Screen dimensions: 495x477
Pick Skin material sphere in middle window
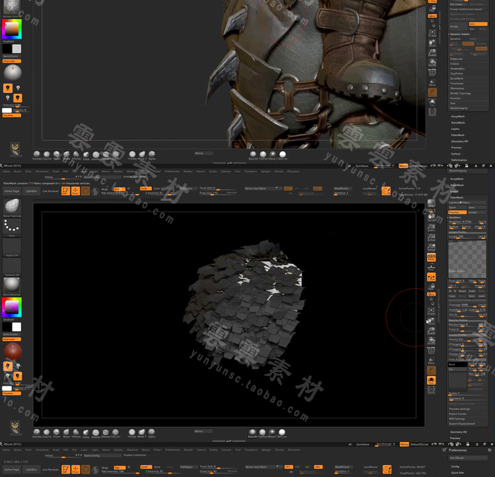(282, 433)
